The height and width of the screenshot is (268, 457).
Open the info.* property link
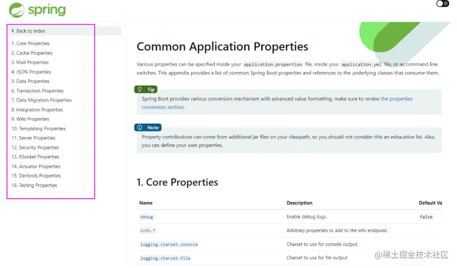click(x=147, y=230)
